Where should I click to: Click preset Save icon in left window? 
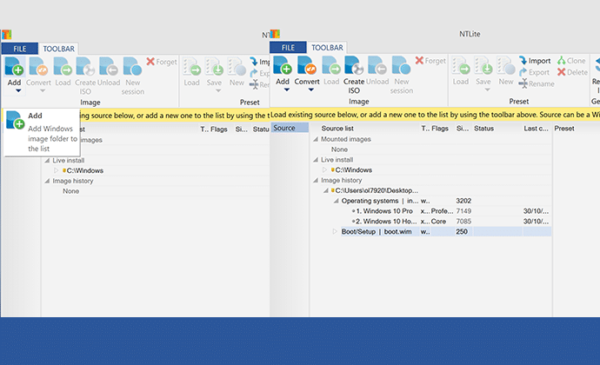click(214, 67)
